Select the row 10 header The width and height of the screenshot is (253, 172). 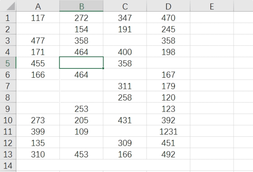click(x=8, y=120)
